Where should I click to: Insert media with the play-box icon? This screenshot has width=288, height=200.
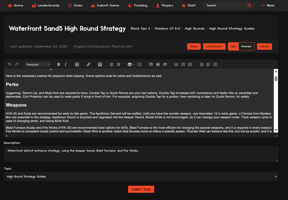point(77,64)
